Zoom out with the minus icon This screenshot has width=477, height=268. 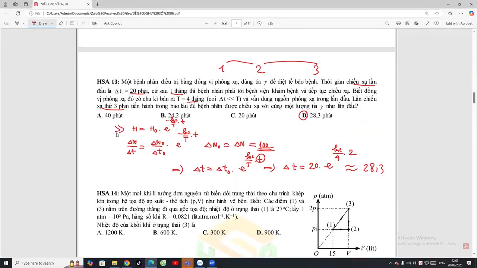(x=206, y=23)
